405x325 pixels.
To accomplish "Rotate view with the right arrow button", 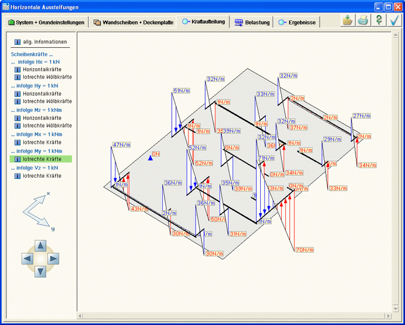I will pos(53,259).
